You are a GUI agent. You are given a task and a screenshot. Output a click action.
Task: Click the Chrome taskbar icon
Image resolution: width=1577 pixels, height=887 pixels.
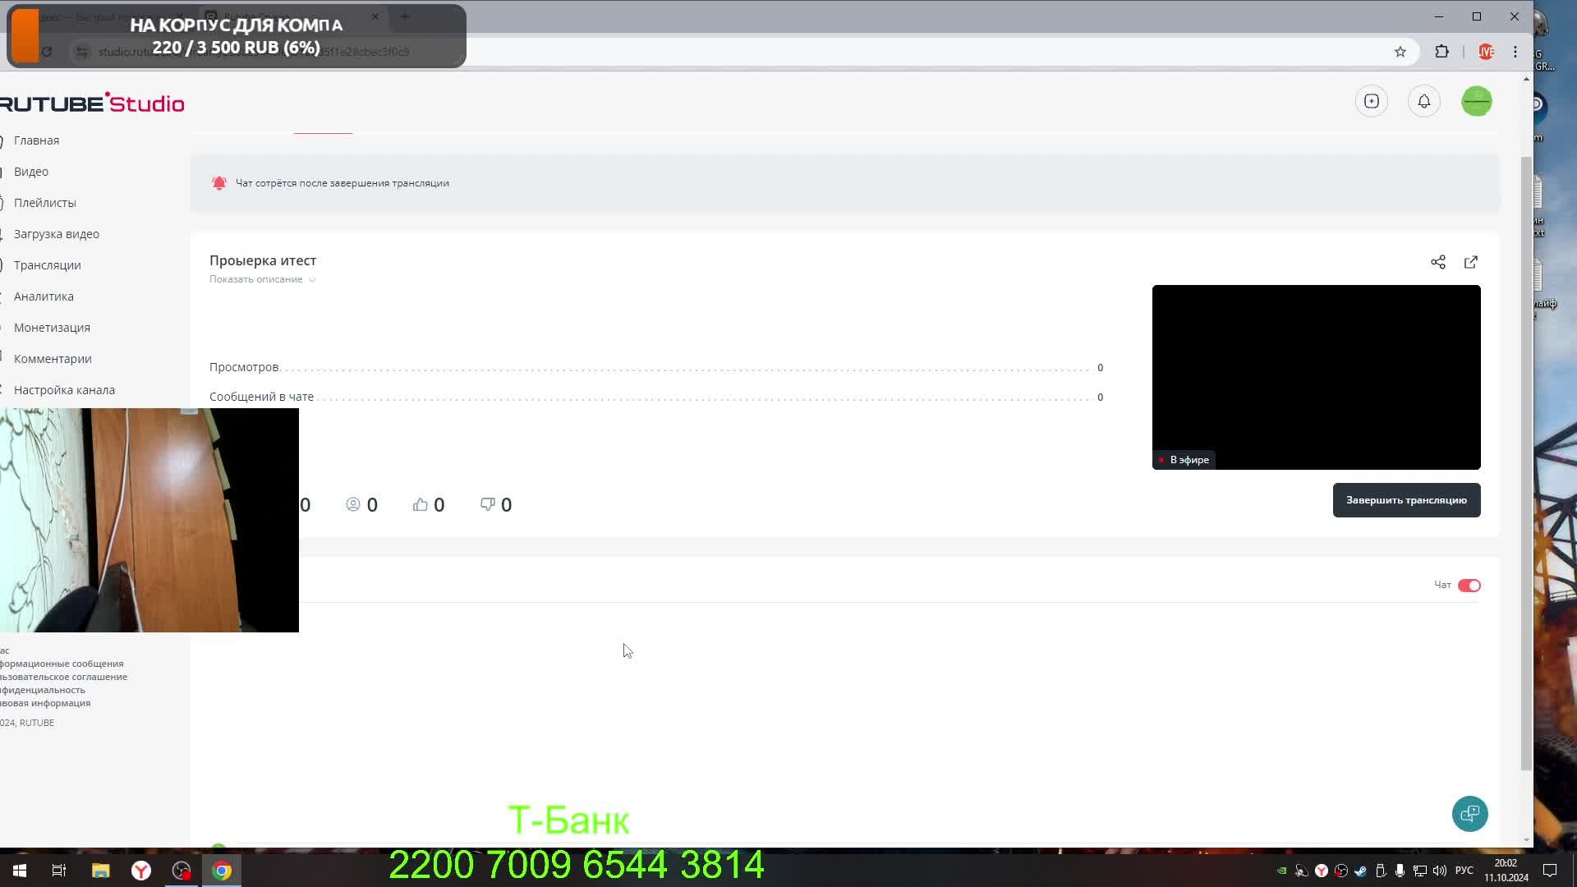point(222,871)
